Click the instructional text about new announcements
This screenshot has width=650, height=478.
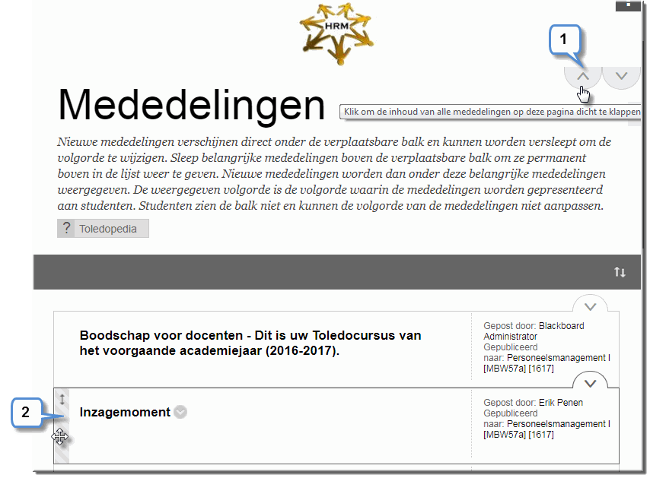(x=334, y=174)
